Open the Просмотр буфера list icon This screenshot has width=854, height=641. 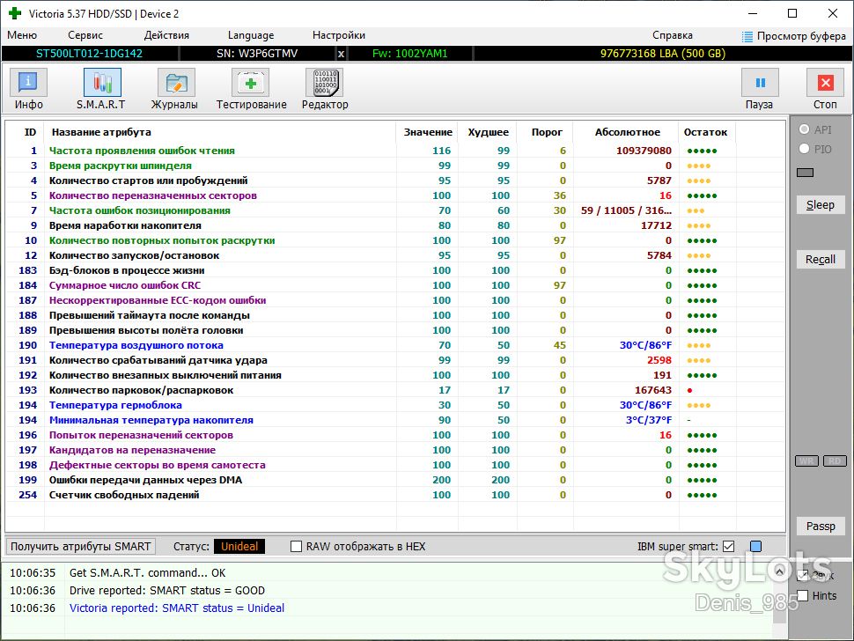click(747, 36)
